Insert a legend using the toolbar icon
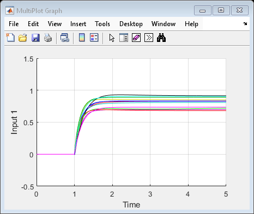Image resolution: width=254 pixels, height=214 pixels. 94,38
